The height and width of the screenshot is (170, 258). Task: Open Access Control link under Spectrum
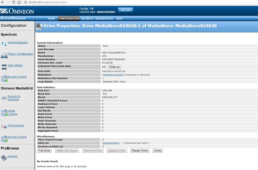(17, 77)
